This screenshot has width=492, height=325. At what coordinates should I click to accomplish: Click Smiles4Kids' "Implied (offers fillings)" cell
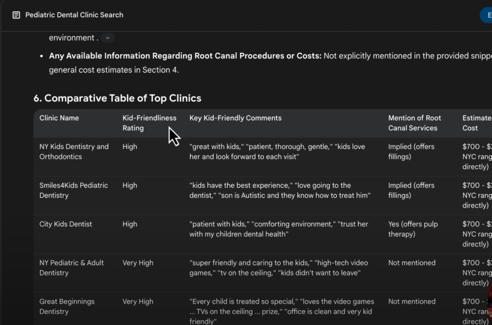[411, 191]
